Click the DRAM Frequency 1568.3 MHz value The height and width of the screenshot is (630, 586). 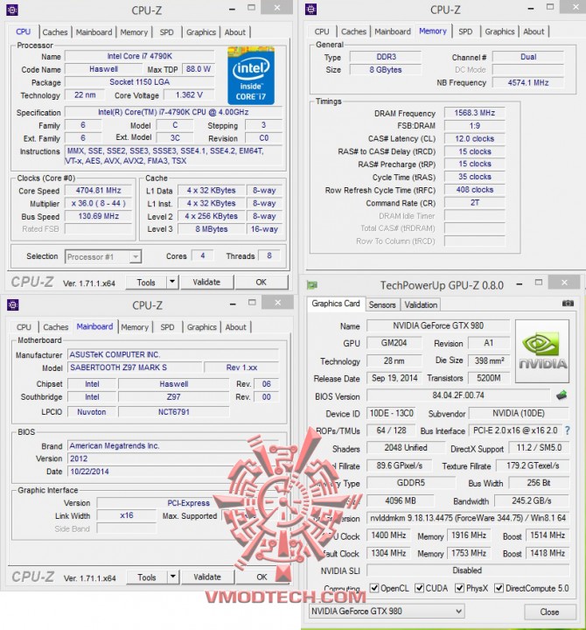(x=474, y=113)
